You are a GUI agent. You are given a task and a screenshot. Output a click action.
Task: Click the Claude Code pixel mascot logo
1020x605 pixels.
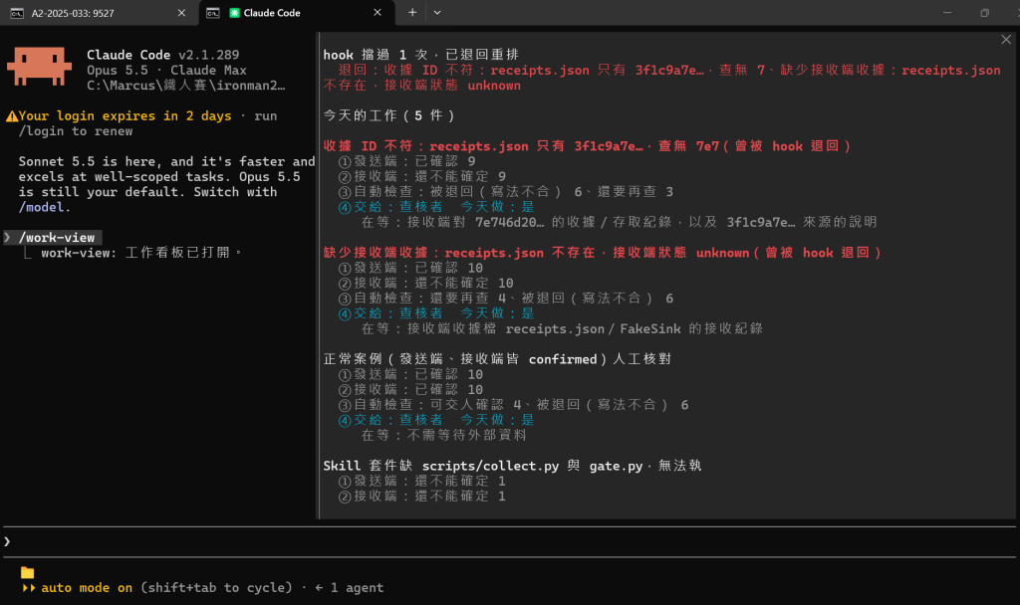coord(39,66)
